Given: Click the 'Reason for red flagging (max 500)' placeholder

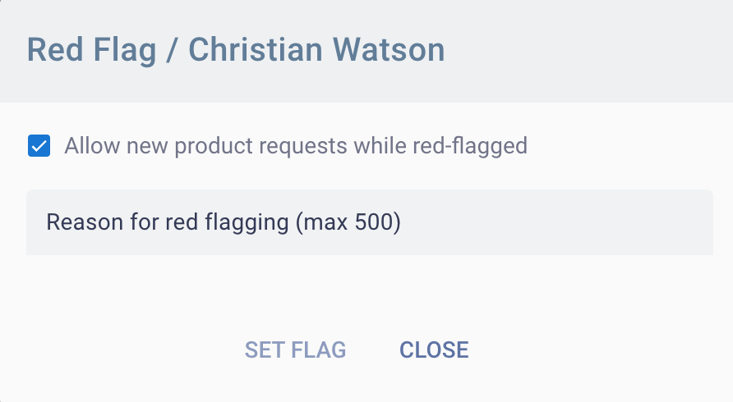Looking at the screenshot, I should (x=223, y=222).
